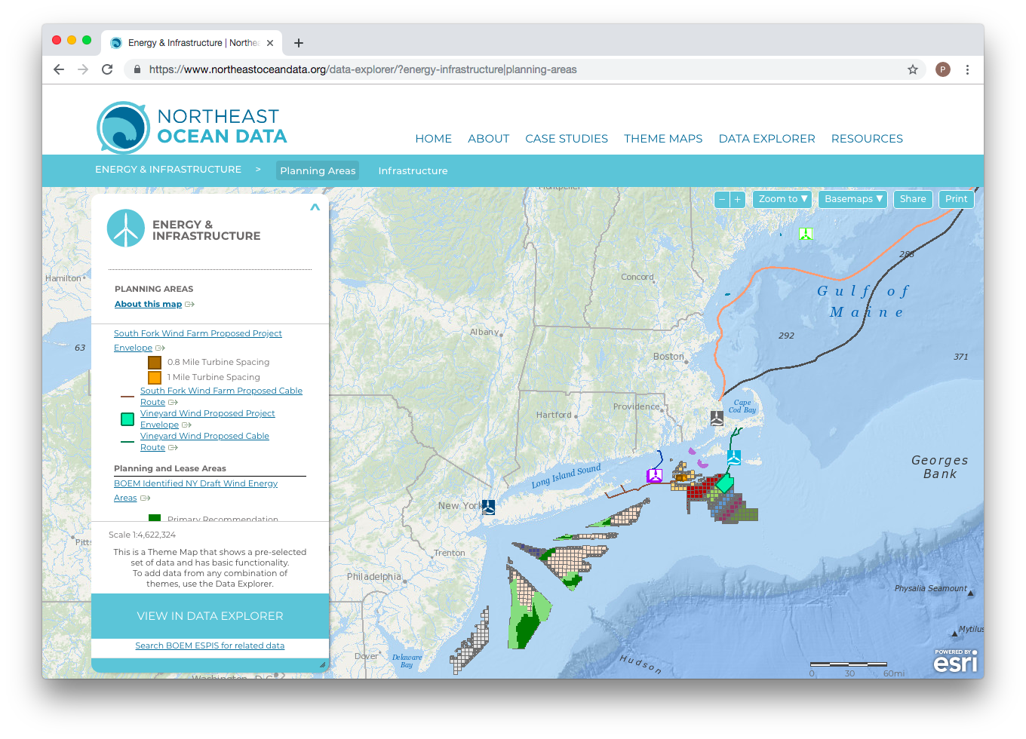The height and width of the screenshot is (739, 1026).
Task: Click the purple turbine marker near Block Island
Action: pos(654,476)
